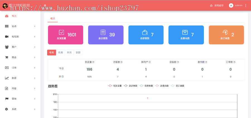Click the help icon next to 获客数
This screenshot has height=118, width=251.
[178, 62]
